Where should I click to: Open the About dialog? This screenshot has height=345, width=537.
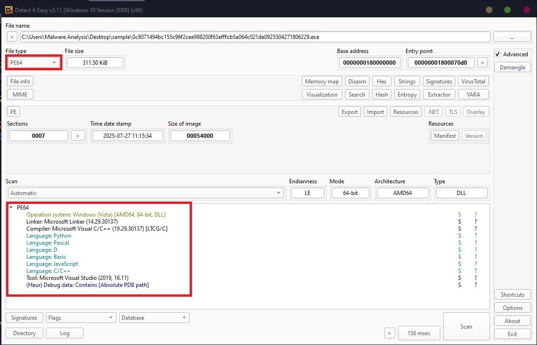[512, 321]
